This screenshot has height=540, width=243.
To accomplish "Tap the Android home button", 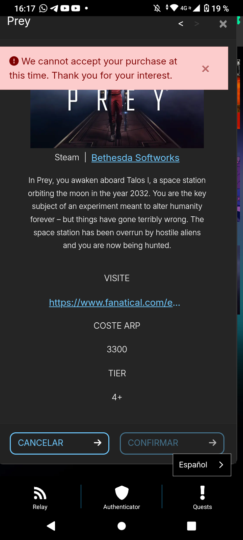I will (122, 526).
